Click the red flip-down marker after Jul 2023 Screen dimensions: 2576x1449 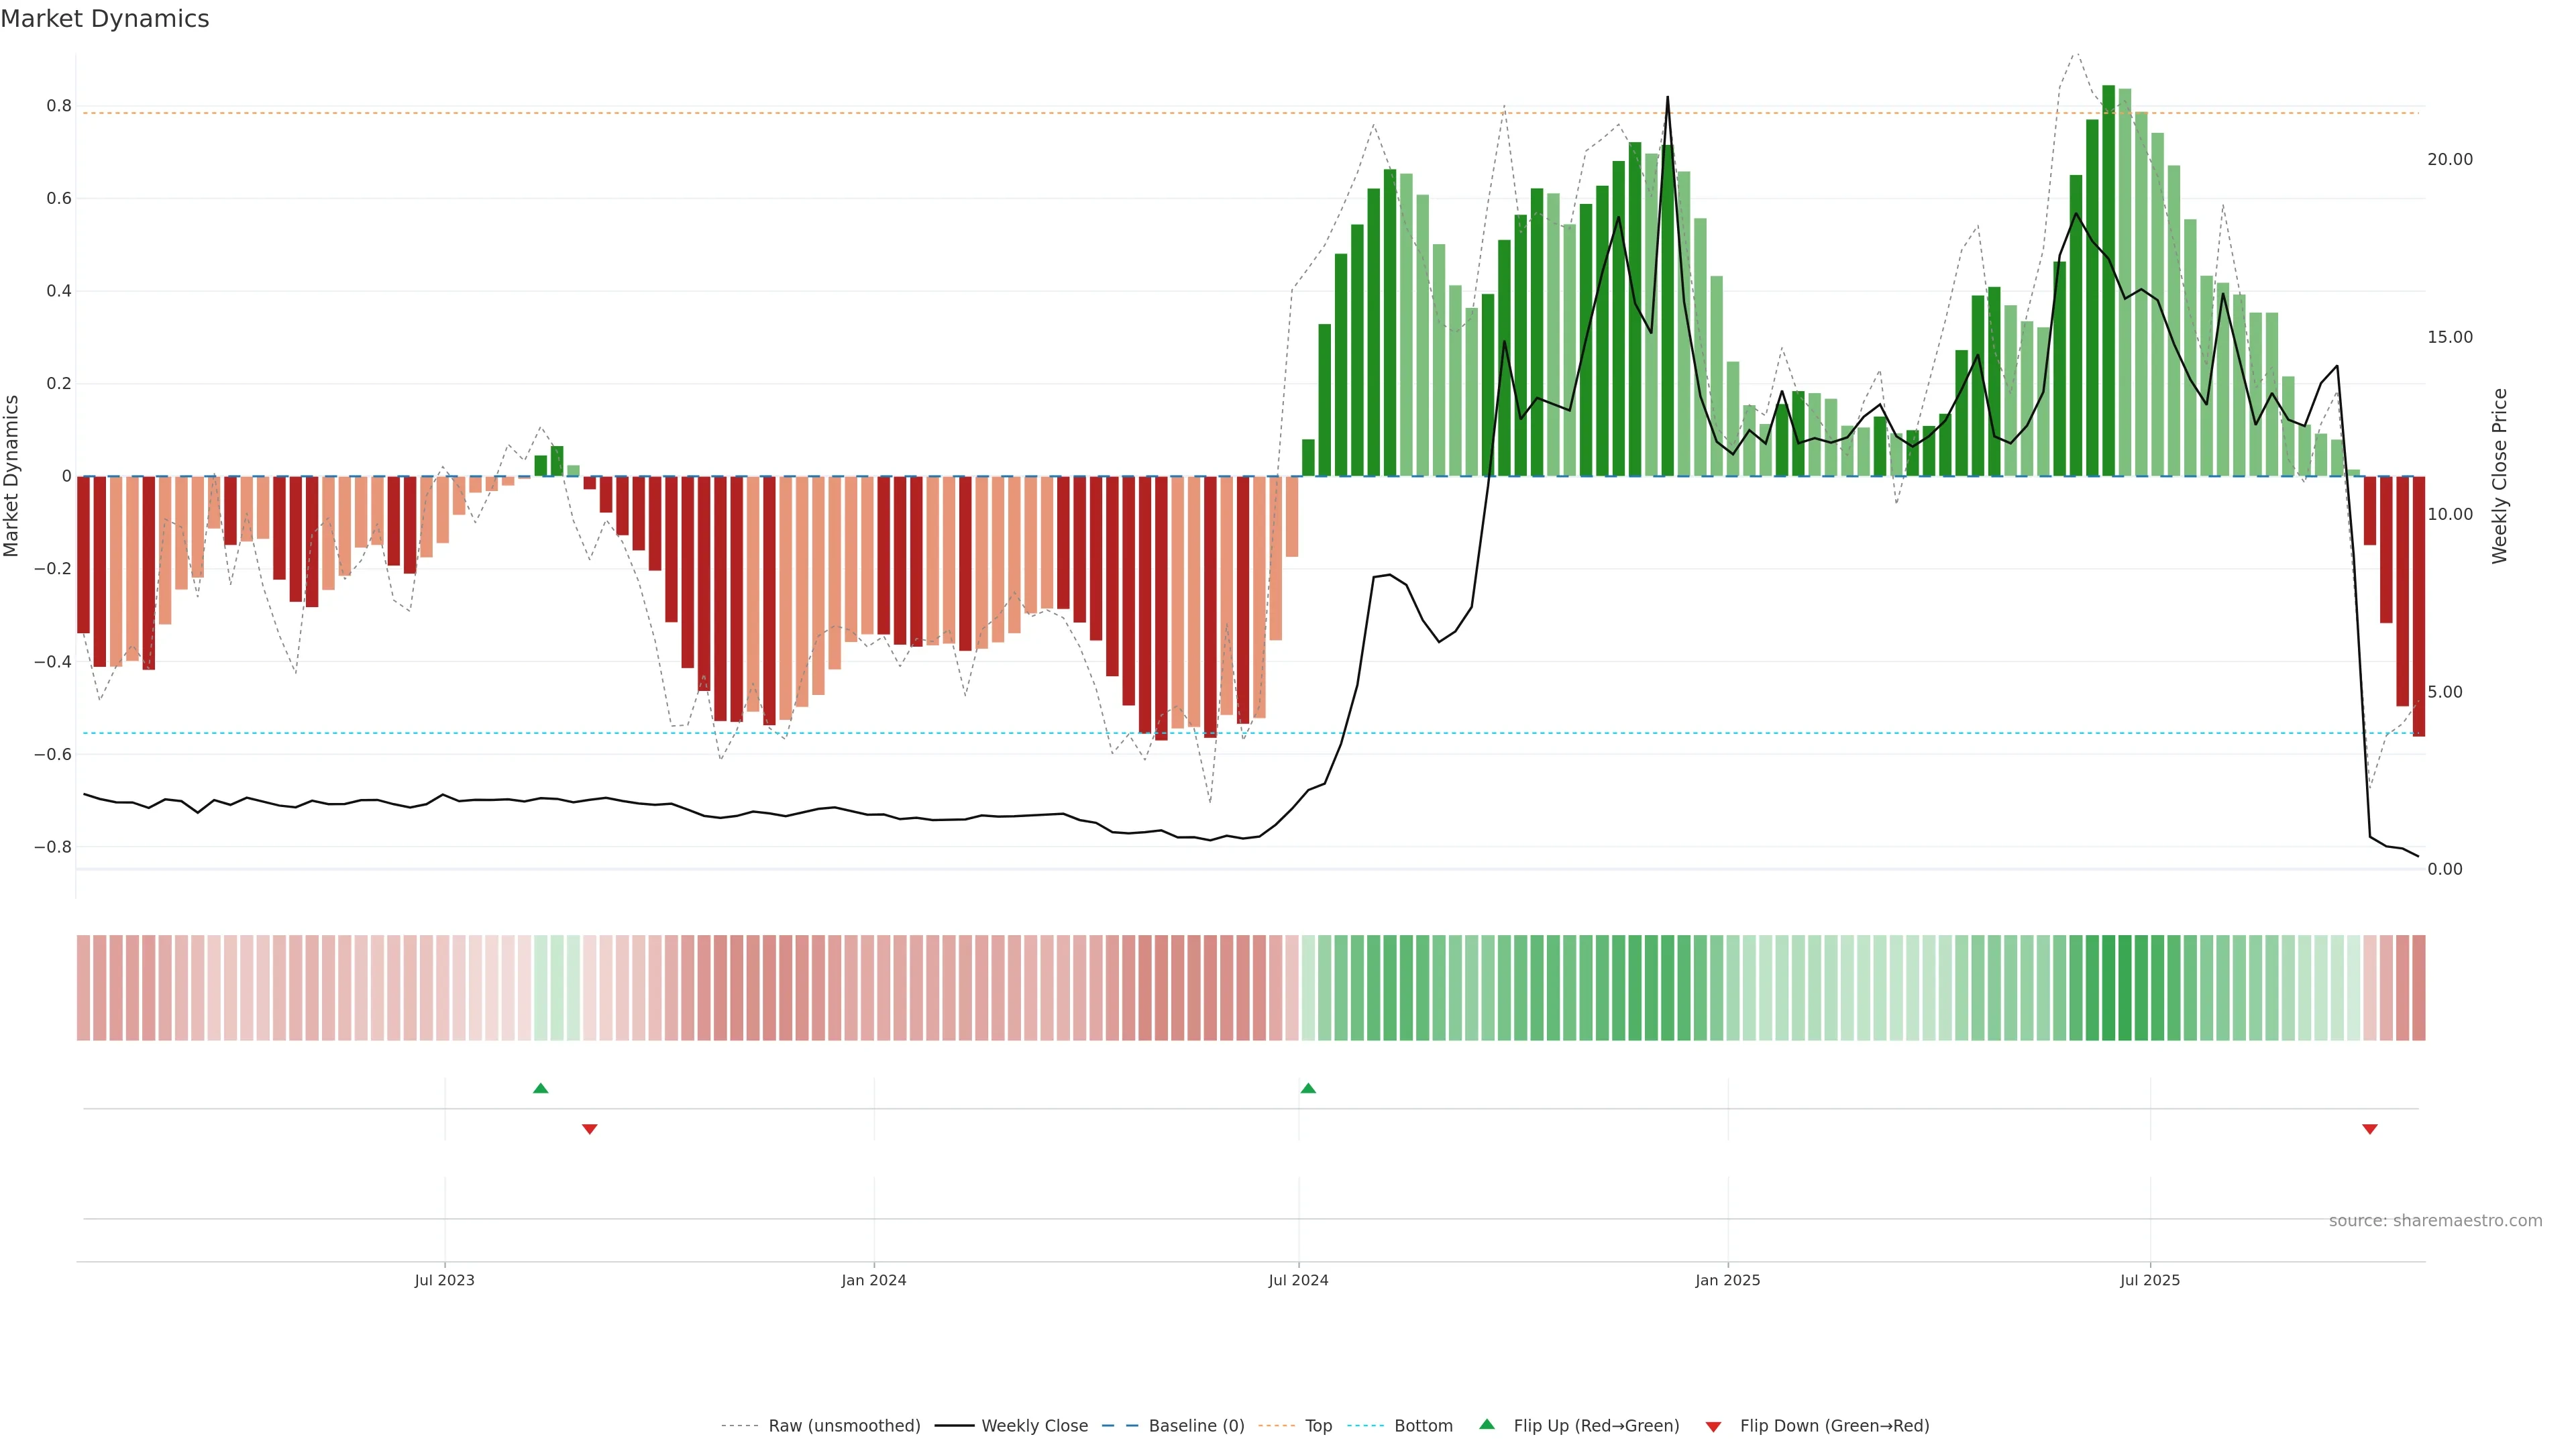pos(589,1129)
